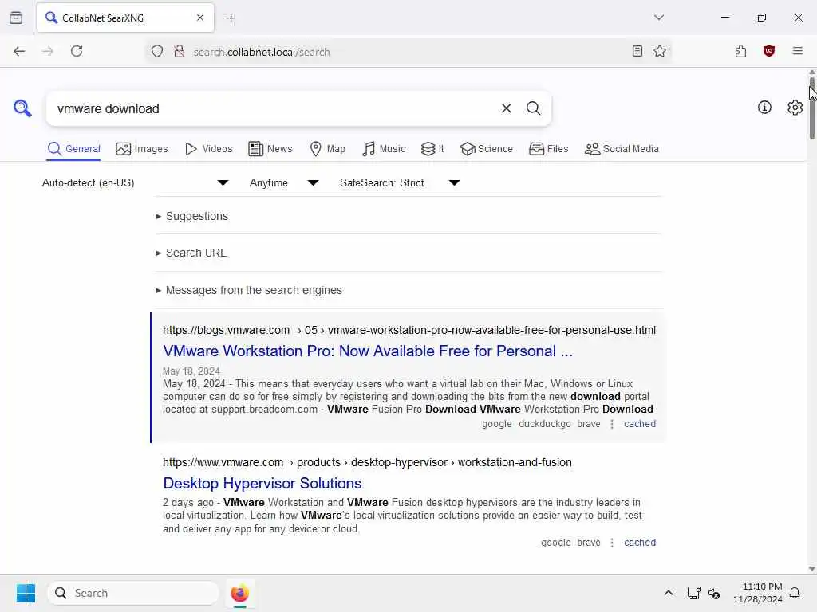Click the tracking protection shield icon
This screenshot has width=817, height=612.
[x=157, y=52]
